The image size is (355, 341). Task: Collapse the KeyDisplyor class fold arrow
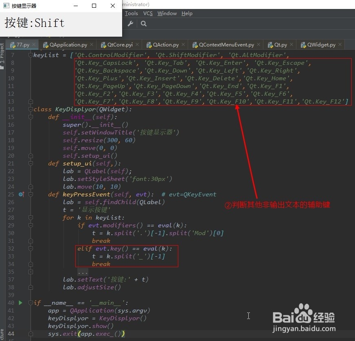click(31, 109)
